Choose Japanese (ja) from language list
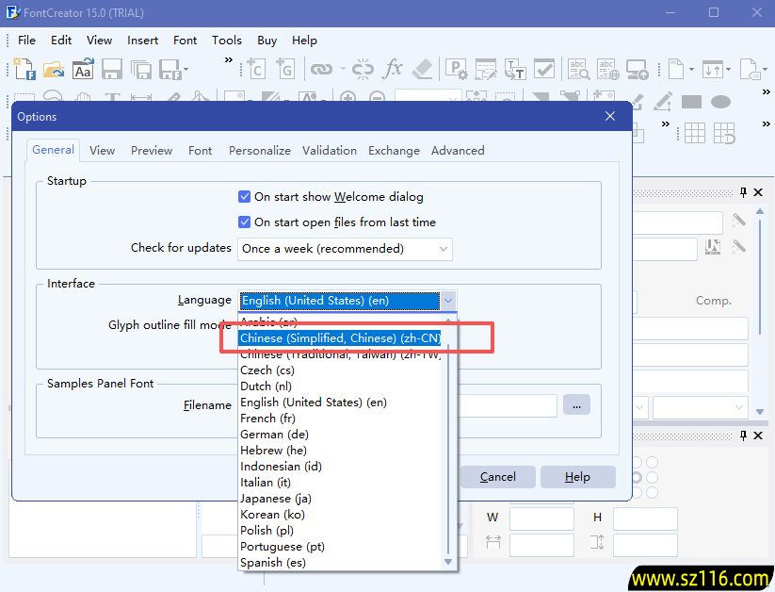 point(276,499)
